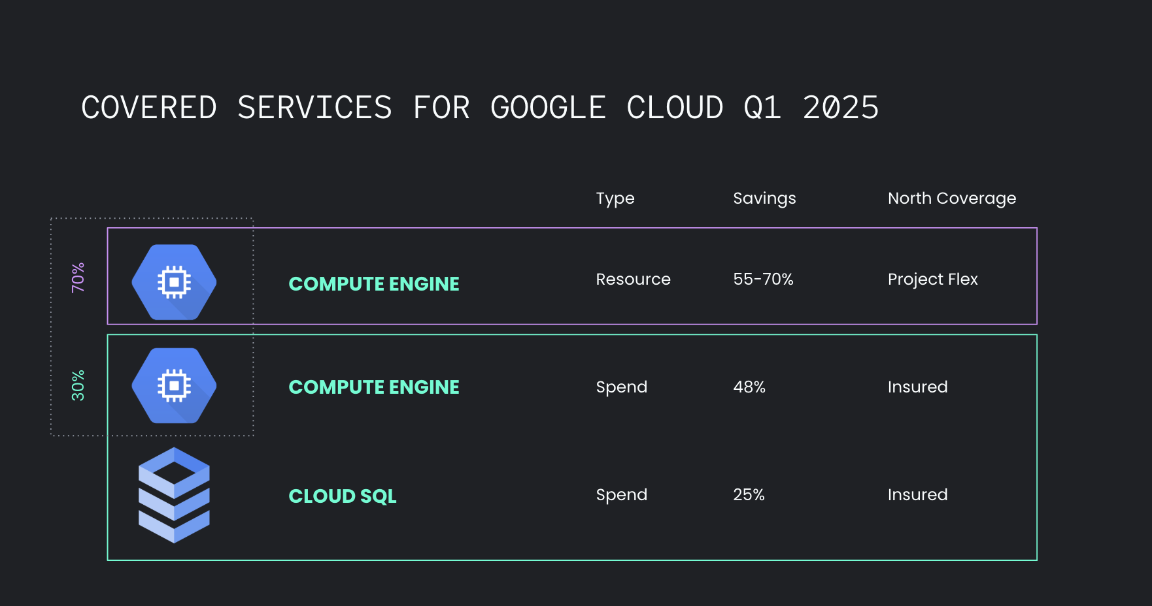Viewport: 1152px width, 606px height.
Task: Open the Cloud SQL service title
Action: point(343,496)
